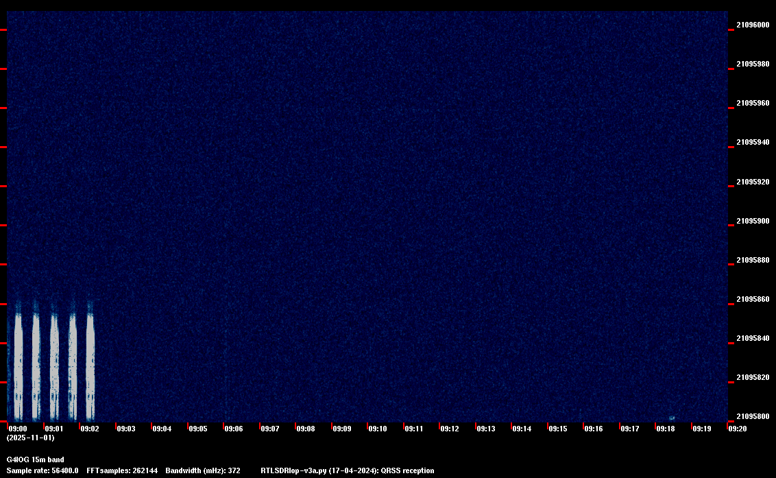Click the G4IOG 15m band caption
This screenshot has height=478, width=776.
[x=35, y=459]
